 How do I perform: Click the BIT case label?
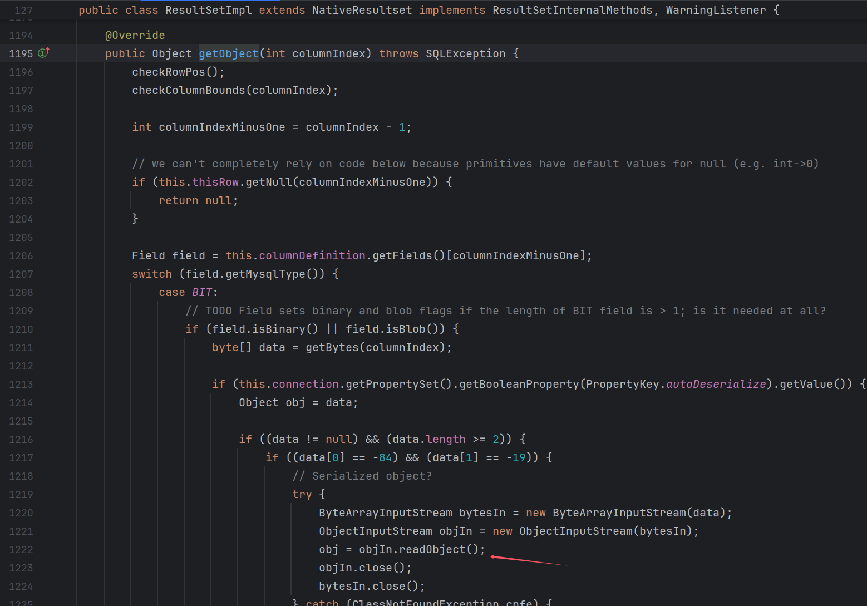(201, 292)
